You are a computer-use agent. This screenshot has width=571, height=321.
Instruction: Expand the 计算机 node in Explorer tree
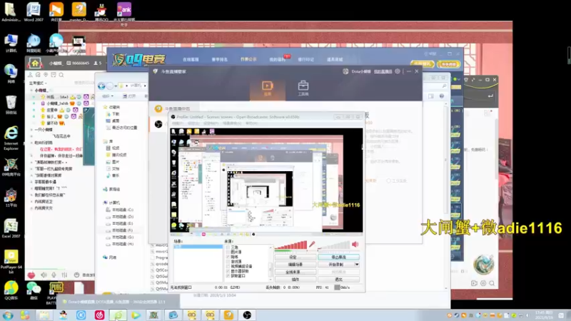click(x=112, y=203)
